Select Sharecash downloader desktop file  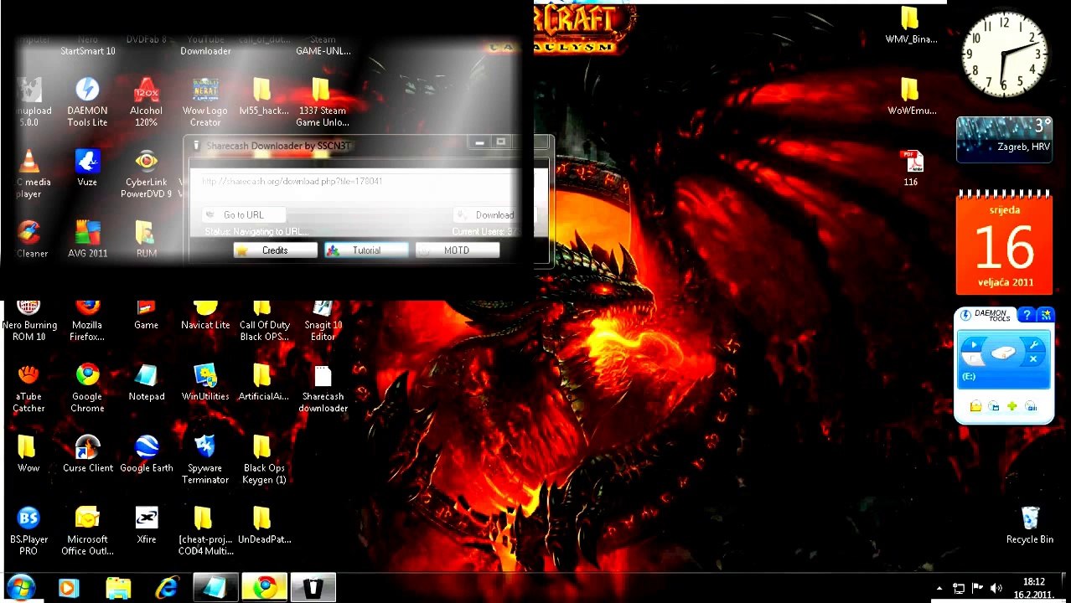[x=323, y=387]
